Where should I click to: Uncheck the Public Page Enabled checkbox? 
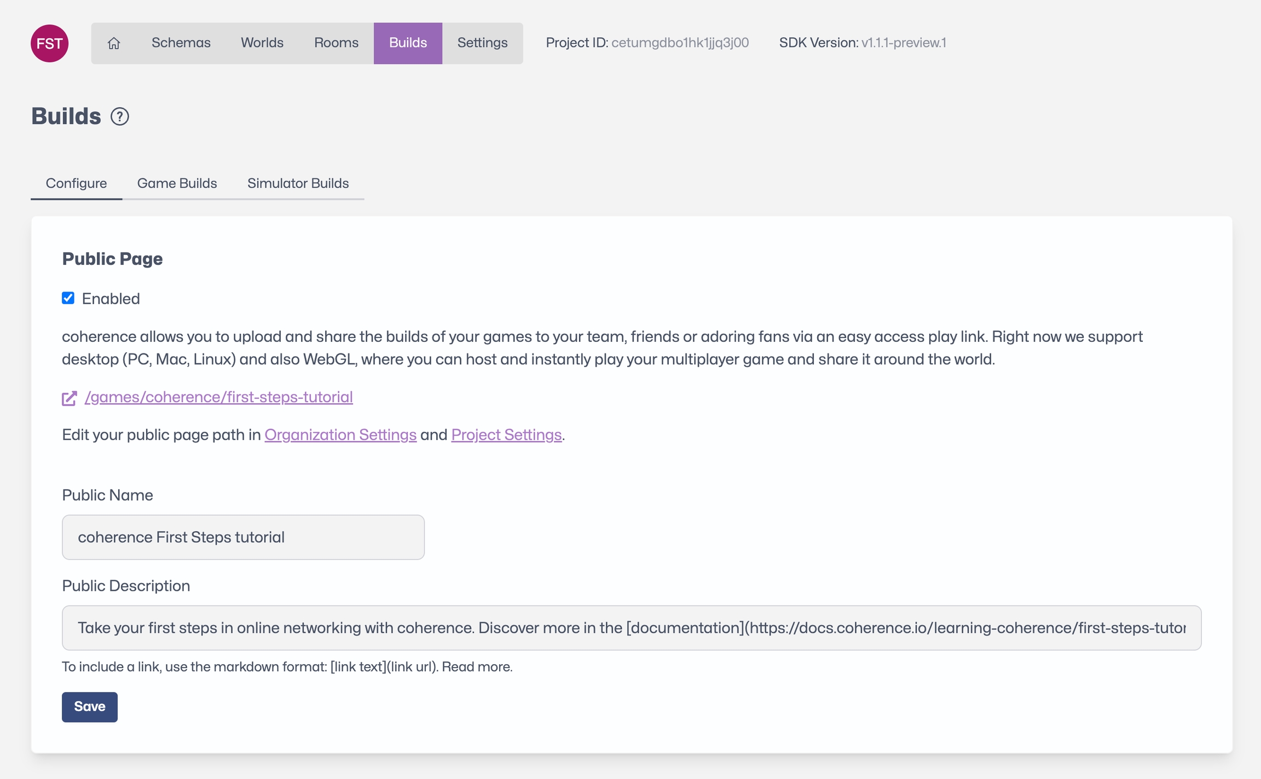point(68,298)
